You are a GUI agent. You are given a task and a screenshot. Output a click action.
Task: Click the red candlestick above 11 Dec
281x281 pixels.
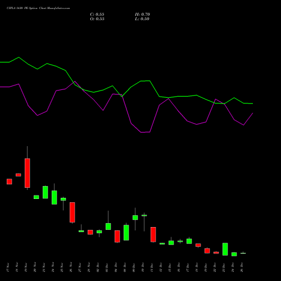click(153, 234)
